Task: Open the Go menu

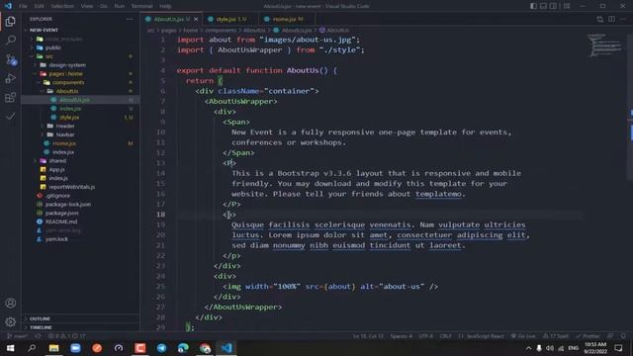Action: [x=104, y=6]
